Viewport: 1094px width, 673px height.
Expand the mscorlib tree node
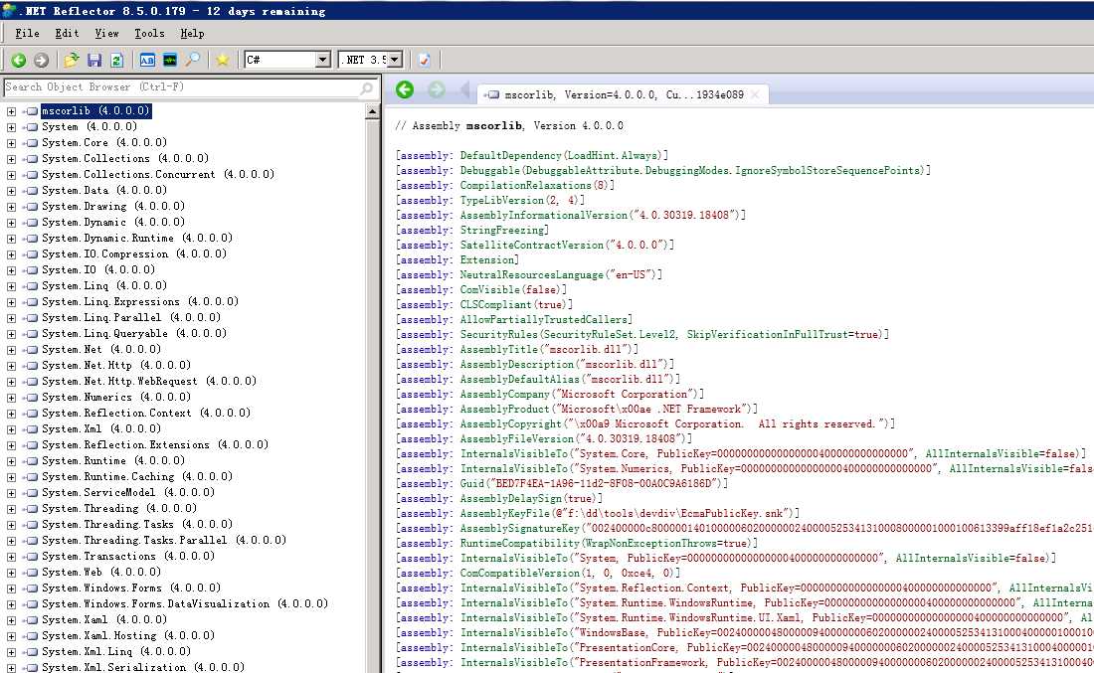[x=11, y=111]
